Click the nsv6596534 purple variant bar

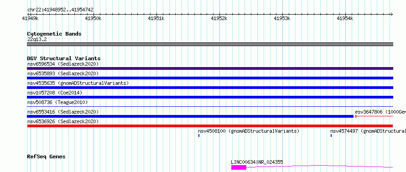click(x=210, y=68)
